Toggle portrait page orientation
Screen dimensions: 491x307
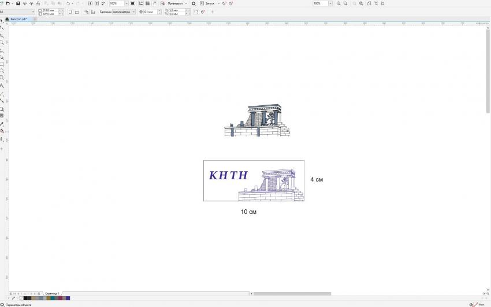pos(68,12)
